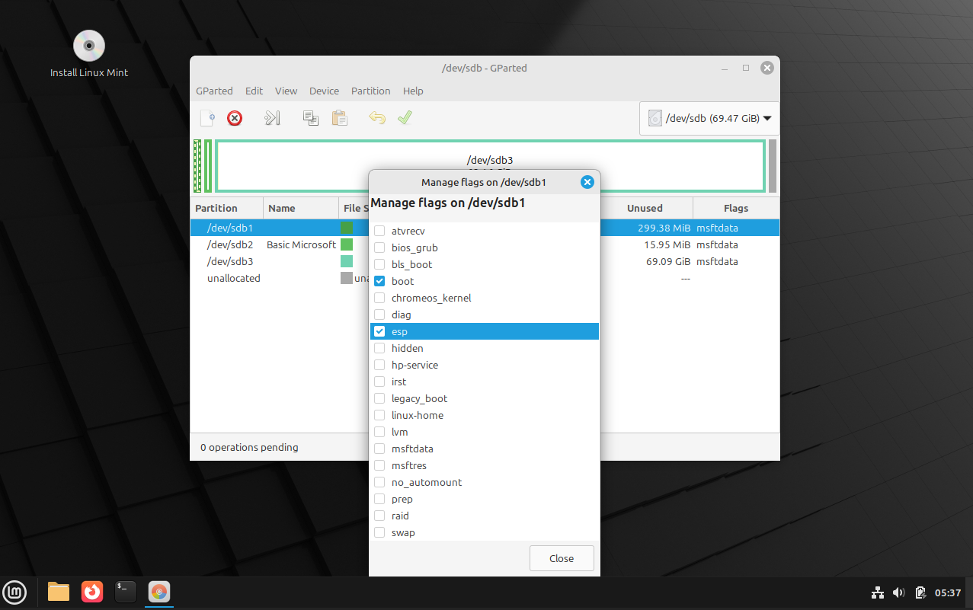Click the gray unallocated color swatch

[x=347, y=278]
